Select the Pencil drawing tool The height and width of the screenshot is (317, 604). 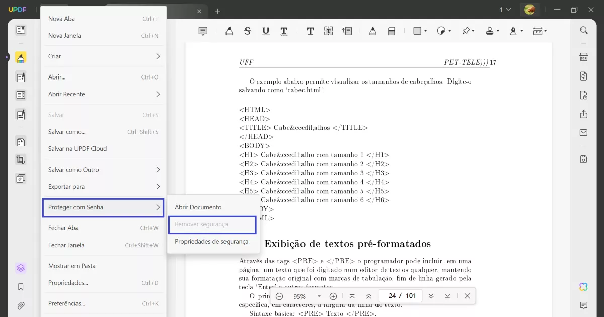[373, 31]
